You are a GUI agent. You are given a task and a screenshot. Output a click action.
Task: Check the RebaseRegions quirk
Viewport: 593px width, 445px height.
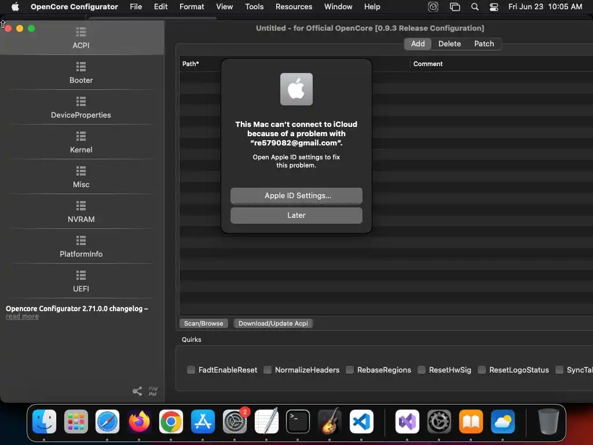click(350, 370)
